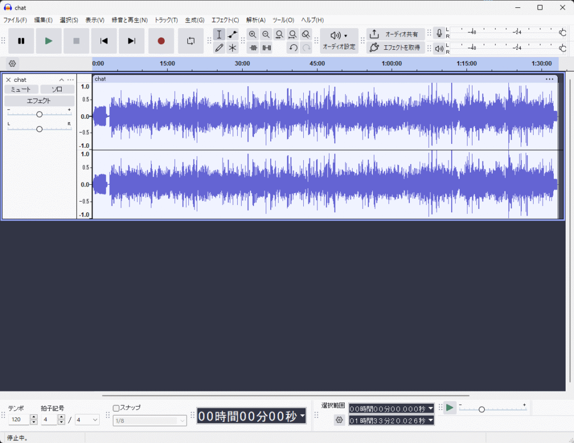Click the play-at-speed green button

(450, 408)
